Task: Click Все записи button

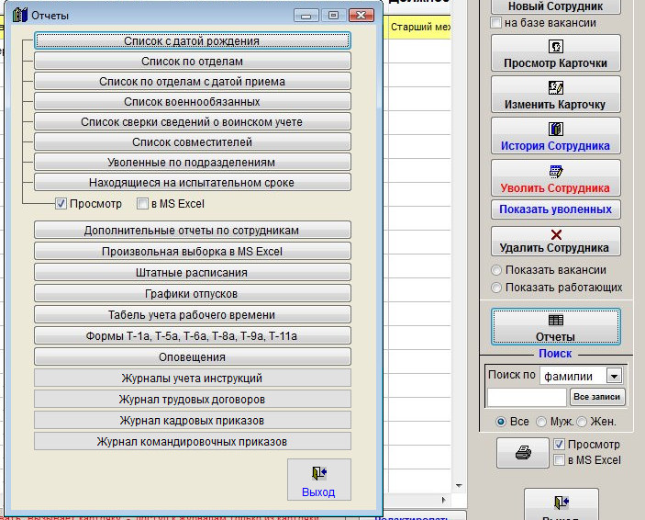Action: tap(597, 397)
